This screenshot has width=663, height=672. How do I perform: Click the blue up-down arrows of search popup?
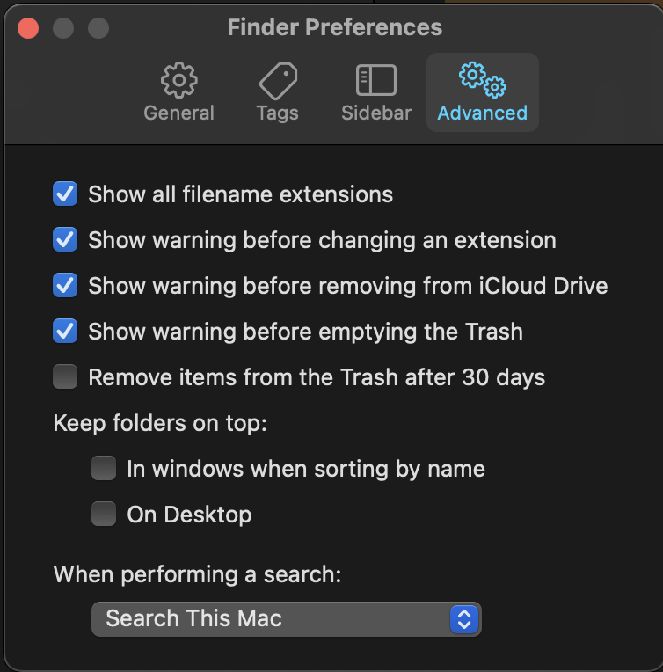click(464, 619)
